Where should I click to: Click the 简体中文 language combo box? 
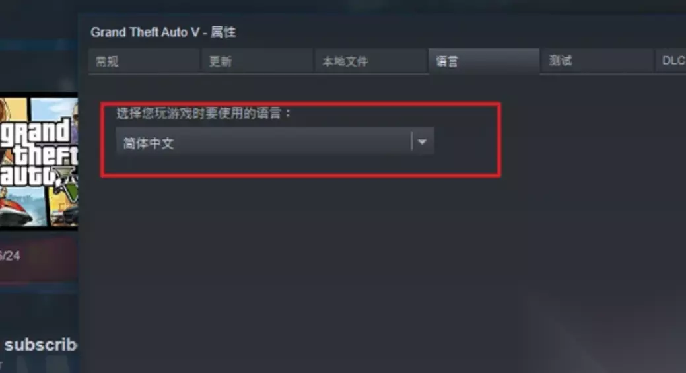(x=275, y=141)
